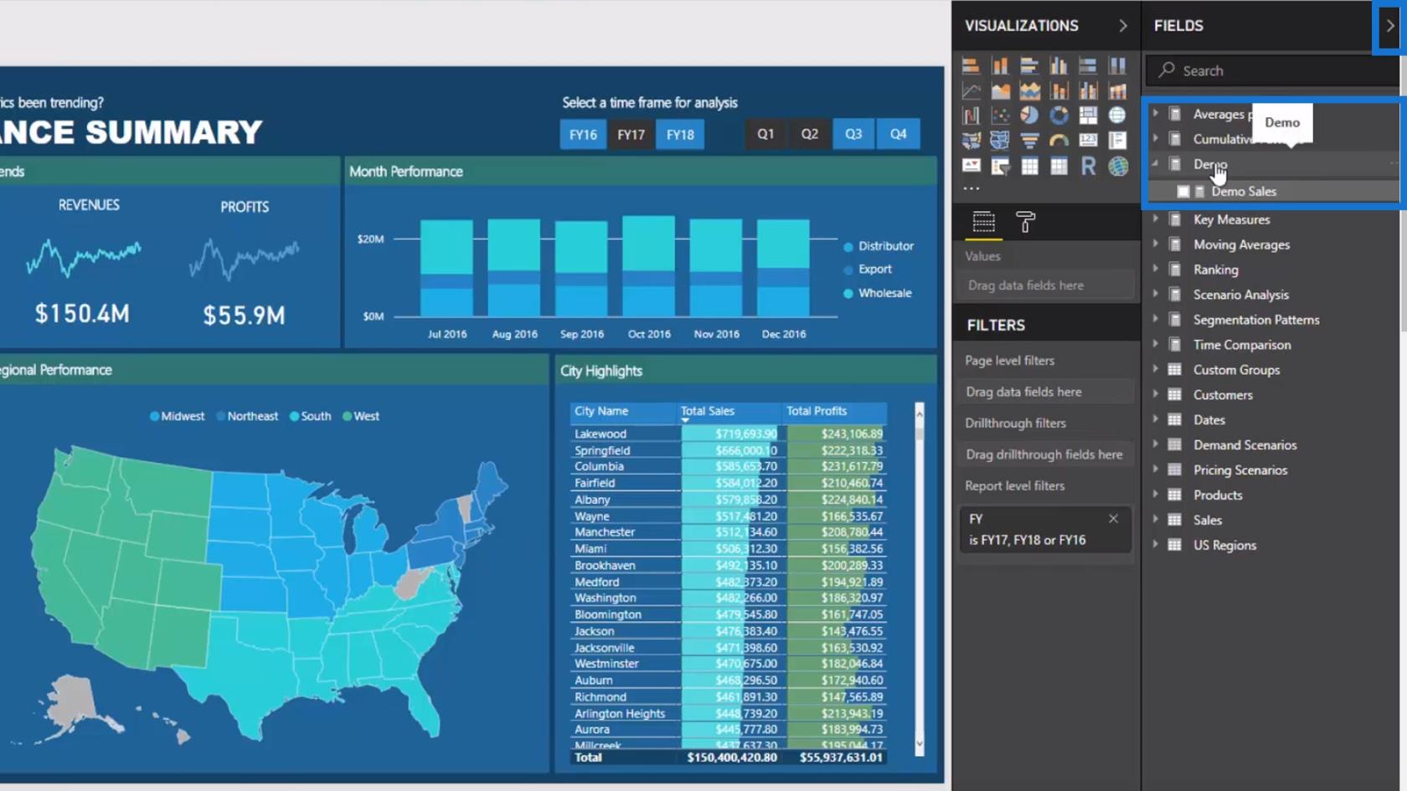This screenshot has height=791, width=1407.
Task: Expand the Key Measures table
Action: [x=1156, y=219]
